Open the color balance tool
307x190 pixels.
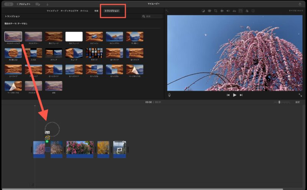[x=203, y=11]
